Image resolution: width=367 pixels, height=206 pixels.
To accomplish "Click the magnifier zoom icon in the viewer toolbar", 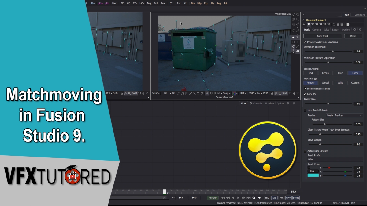I will point(298,19).
